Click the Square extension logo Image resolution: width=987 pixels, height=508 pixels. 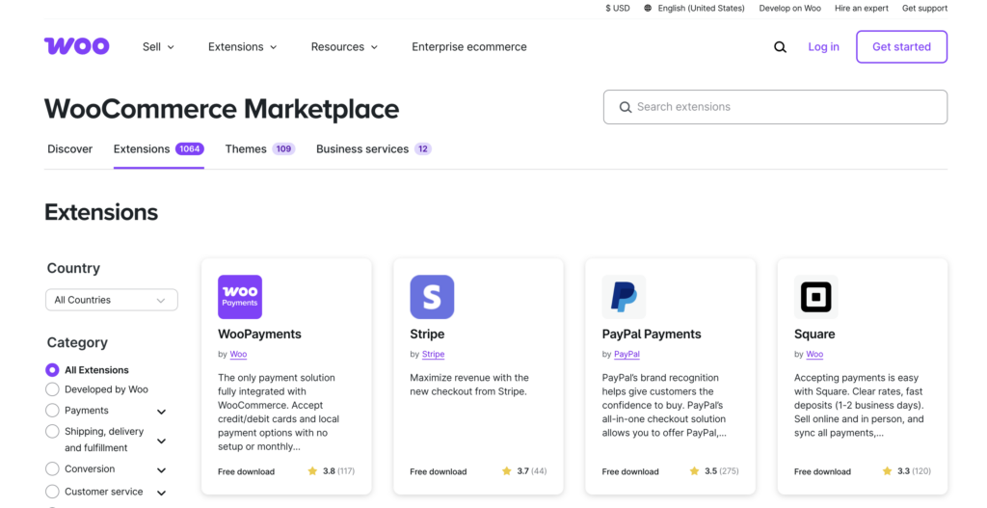click(815, 297)
